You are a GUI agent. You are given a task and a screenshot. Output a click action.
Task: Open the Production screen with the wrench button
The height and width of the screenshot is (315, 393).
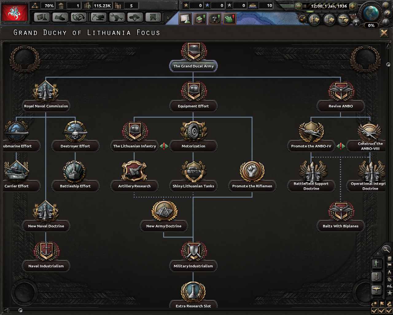[x=117, y=17]
